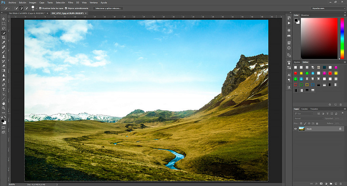Select the Zoom magnifier tool
Screen dimensions: 347x186
pos(3,108)
